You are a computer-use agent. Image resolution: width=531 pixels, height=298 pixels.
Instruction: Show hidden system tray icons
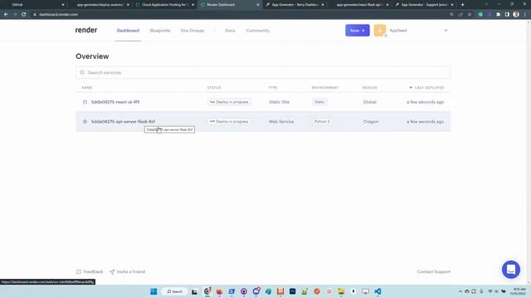click(460, 291)
